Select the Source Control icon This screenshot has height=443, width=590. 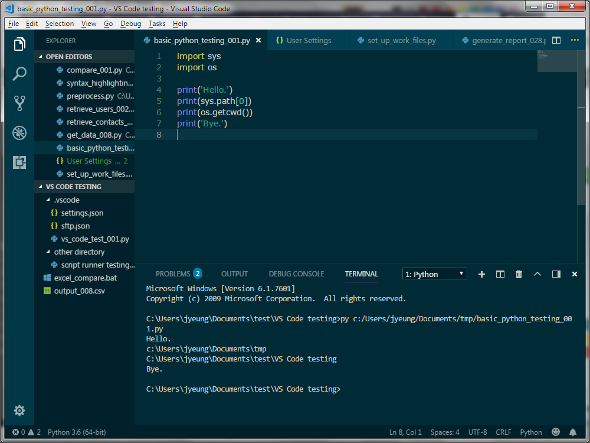point(19,103)
